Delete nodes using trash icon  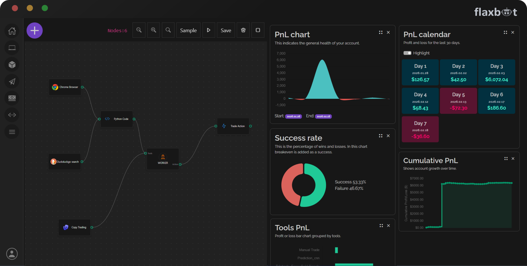pyautogui.click(x=243, y=30)
